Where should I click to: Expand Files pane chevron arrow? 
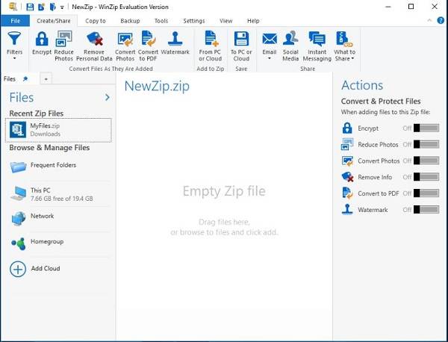click(107, 97)
